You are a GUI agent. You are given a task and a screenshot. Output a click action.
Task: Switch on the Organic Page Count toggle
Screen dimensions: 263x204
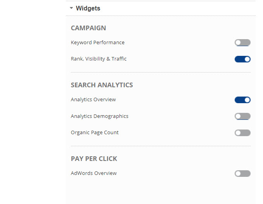[242, 133]
